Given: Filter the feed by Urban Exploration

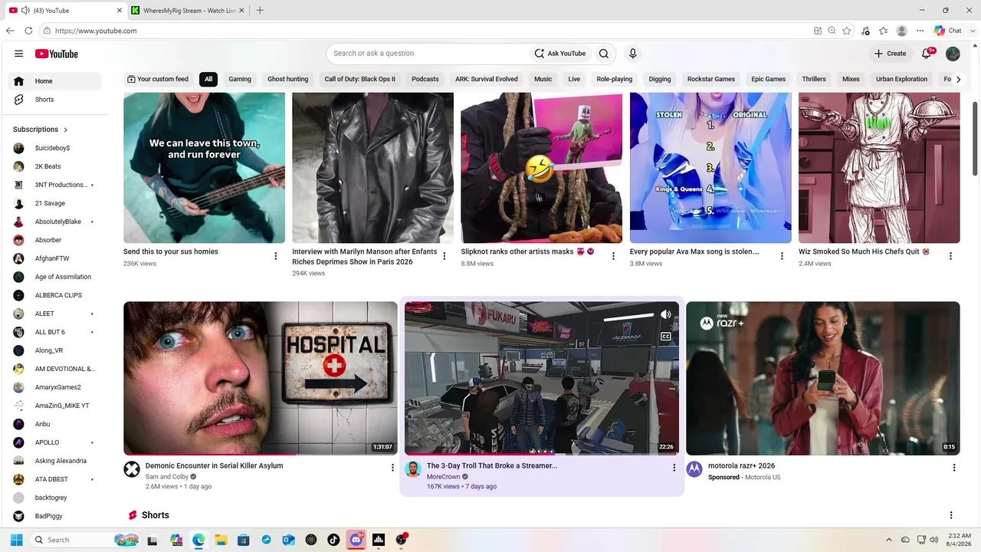Looking at the screenshot, I should (x=901, y=79).
